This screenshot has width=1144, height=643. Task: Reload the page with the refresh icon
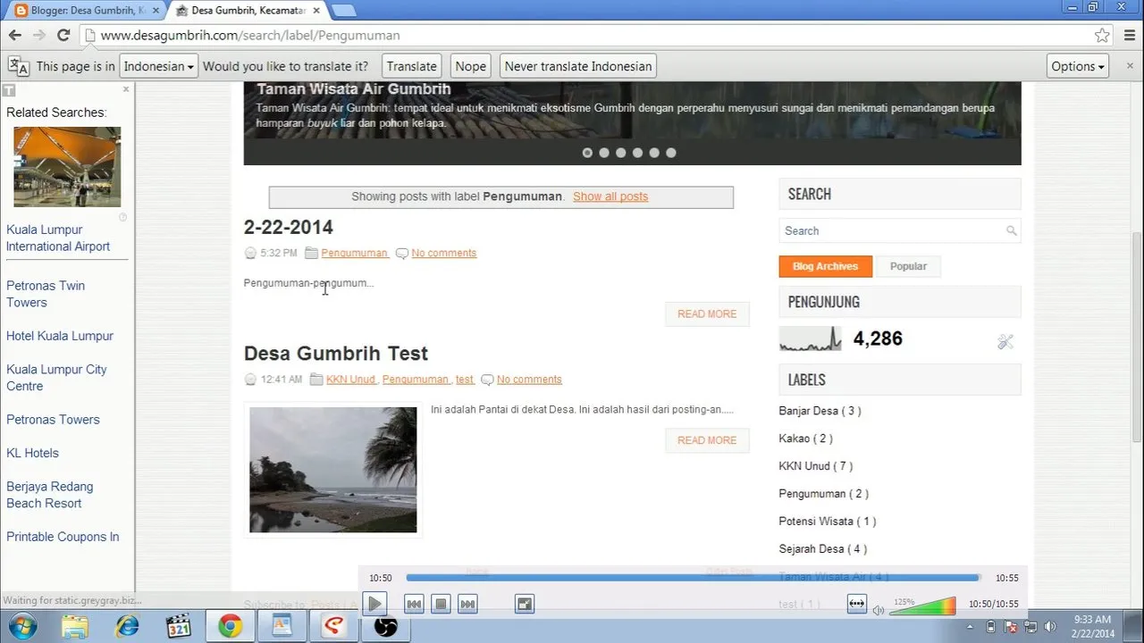pos(63,36)
